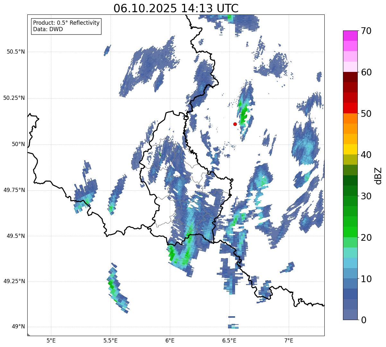
Task: Click the latitude label 49.5°N
Action: 16,236
